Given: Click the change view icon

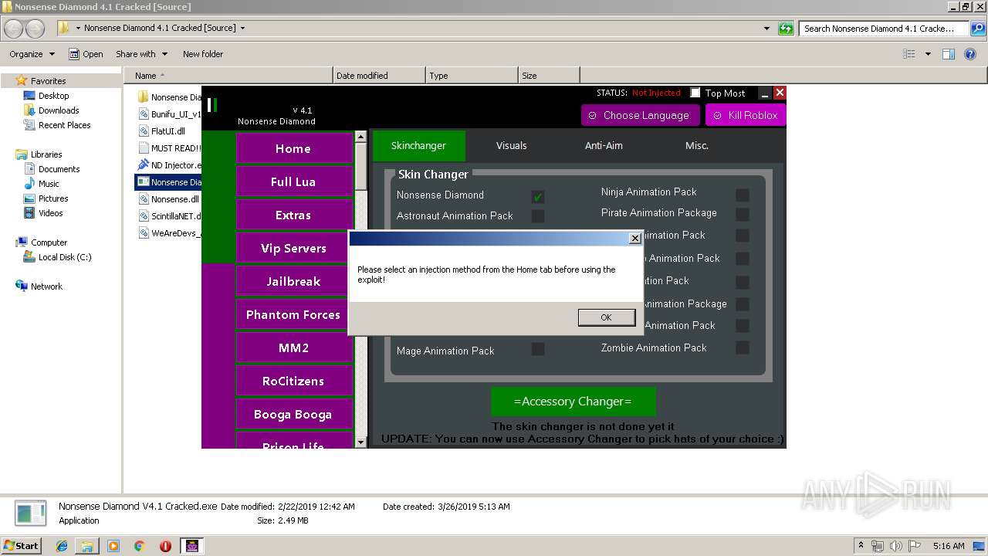Looking at the screenshot, I should point(909,54).
